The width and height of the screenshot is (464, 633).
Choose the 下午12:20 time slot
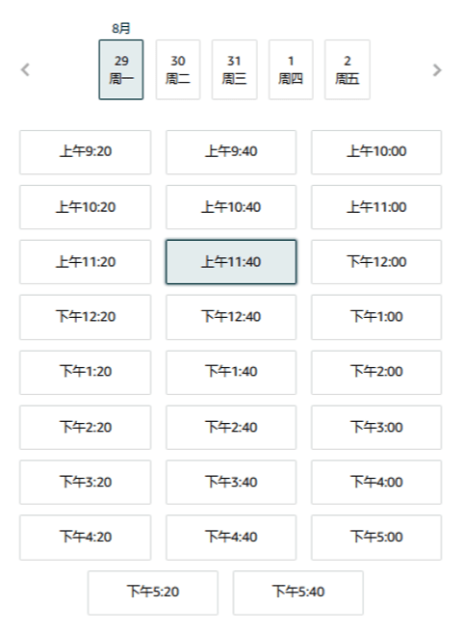85,317
